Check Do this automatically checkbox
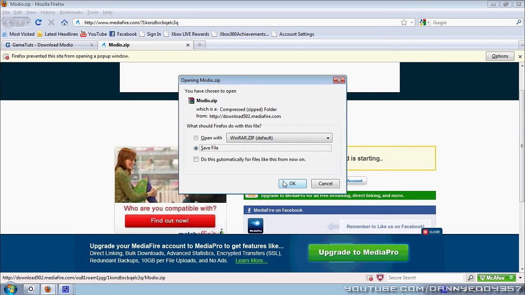The height and width of the screenshot is (295, 525). (x=196, y=159)
